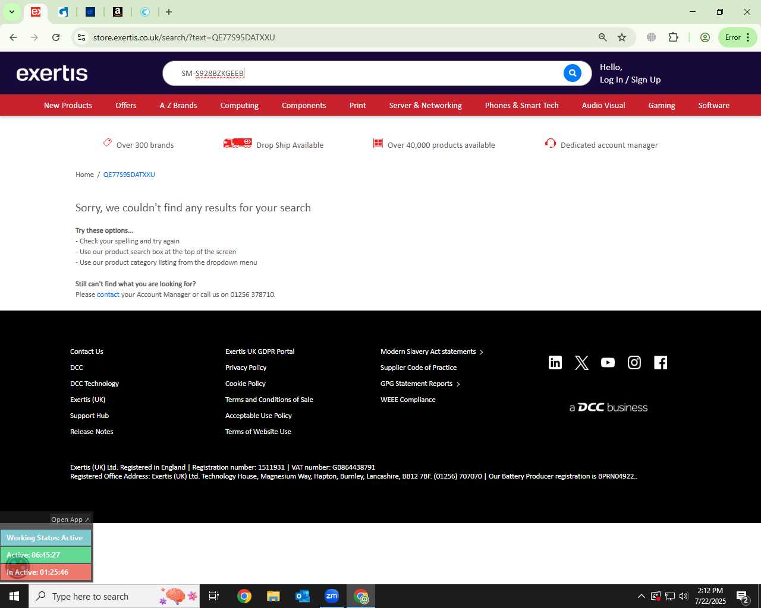Open the Cookie Policy footer link

(x=246, y=384)
